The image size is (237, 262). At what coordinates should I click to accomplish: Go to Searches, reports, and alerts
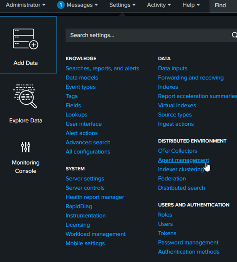point(102,68)
